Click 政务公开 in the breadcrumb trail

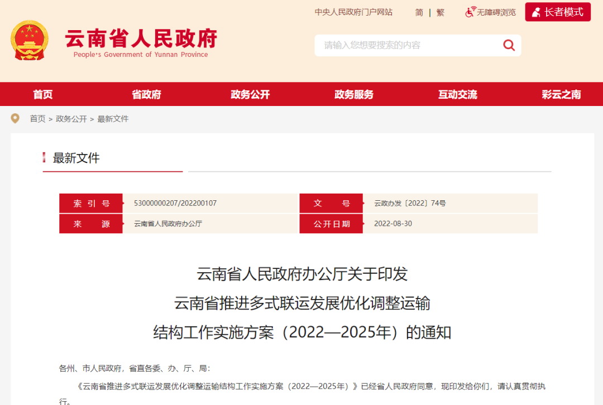click(71, 119)
